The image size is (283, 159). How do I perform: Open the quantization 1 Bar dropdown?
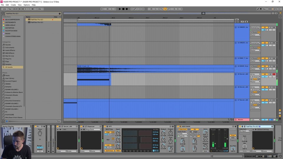point(40,9)
